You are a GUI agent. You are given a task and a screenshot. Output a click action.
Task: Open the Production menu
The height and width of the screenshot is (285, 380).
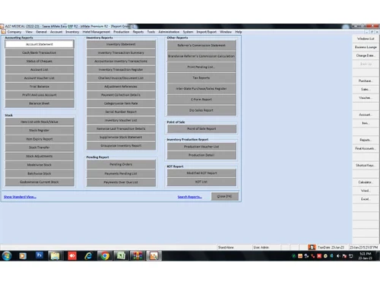tap(122, 32)
